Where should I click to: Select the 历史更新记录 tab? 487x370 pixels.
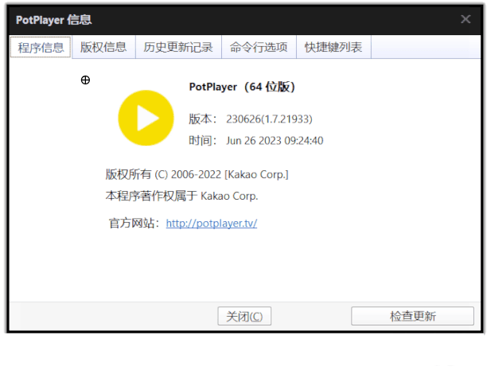178,48
